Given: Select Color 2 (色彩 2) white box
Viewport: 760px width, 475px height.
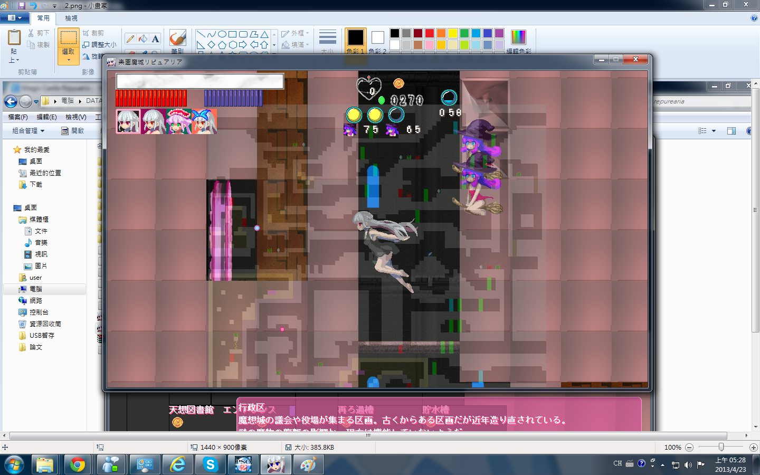Looking at the screenshot, I should coord(377,37).
